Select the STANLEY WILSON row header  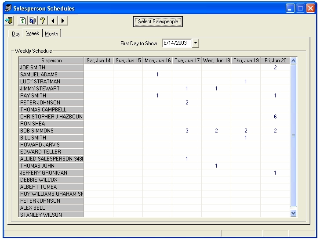click(x=51, y=214)
